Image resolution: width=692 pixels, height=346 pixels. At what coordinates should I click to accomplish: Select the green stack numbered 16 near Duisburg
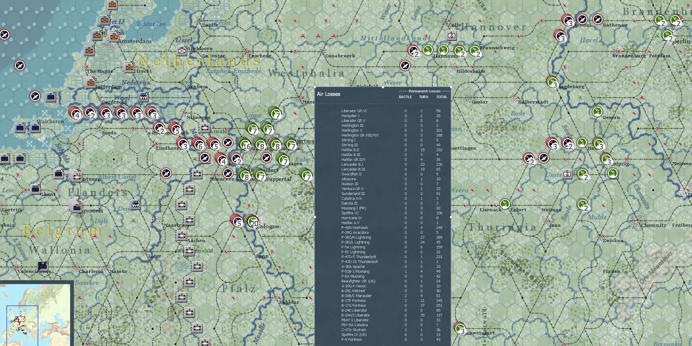point(244,144)
